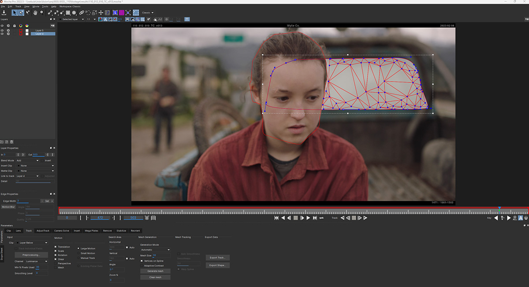
Task: Select the Zoom magnifier tool
Action: [41, 13]
